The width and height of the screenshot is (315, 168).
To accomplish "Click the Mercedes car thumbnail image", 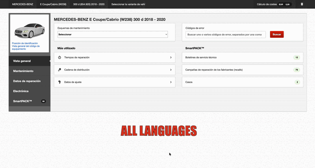I will [x=30, y=28].
